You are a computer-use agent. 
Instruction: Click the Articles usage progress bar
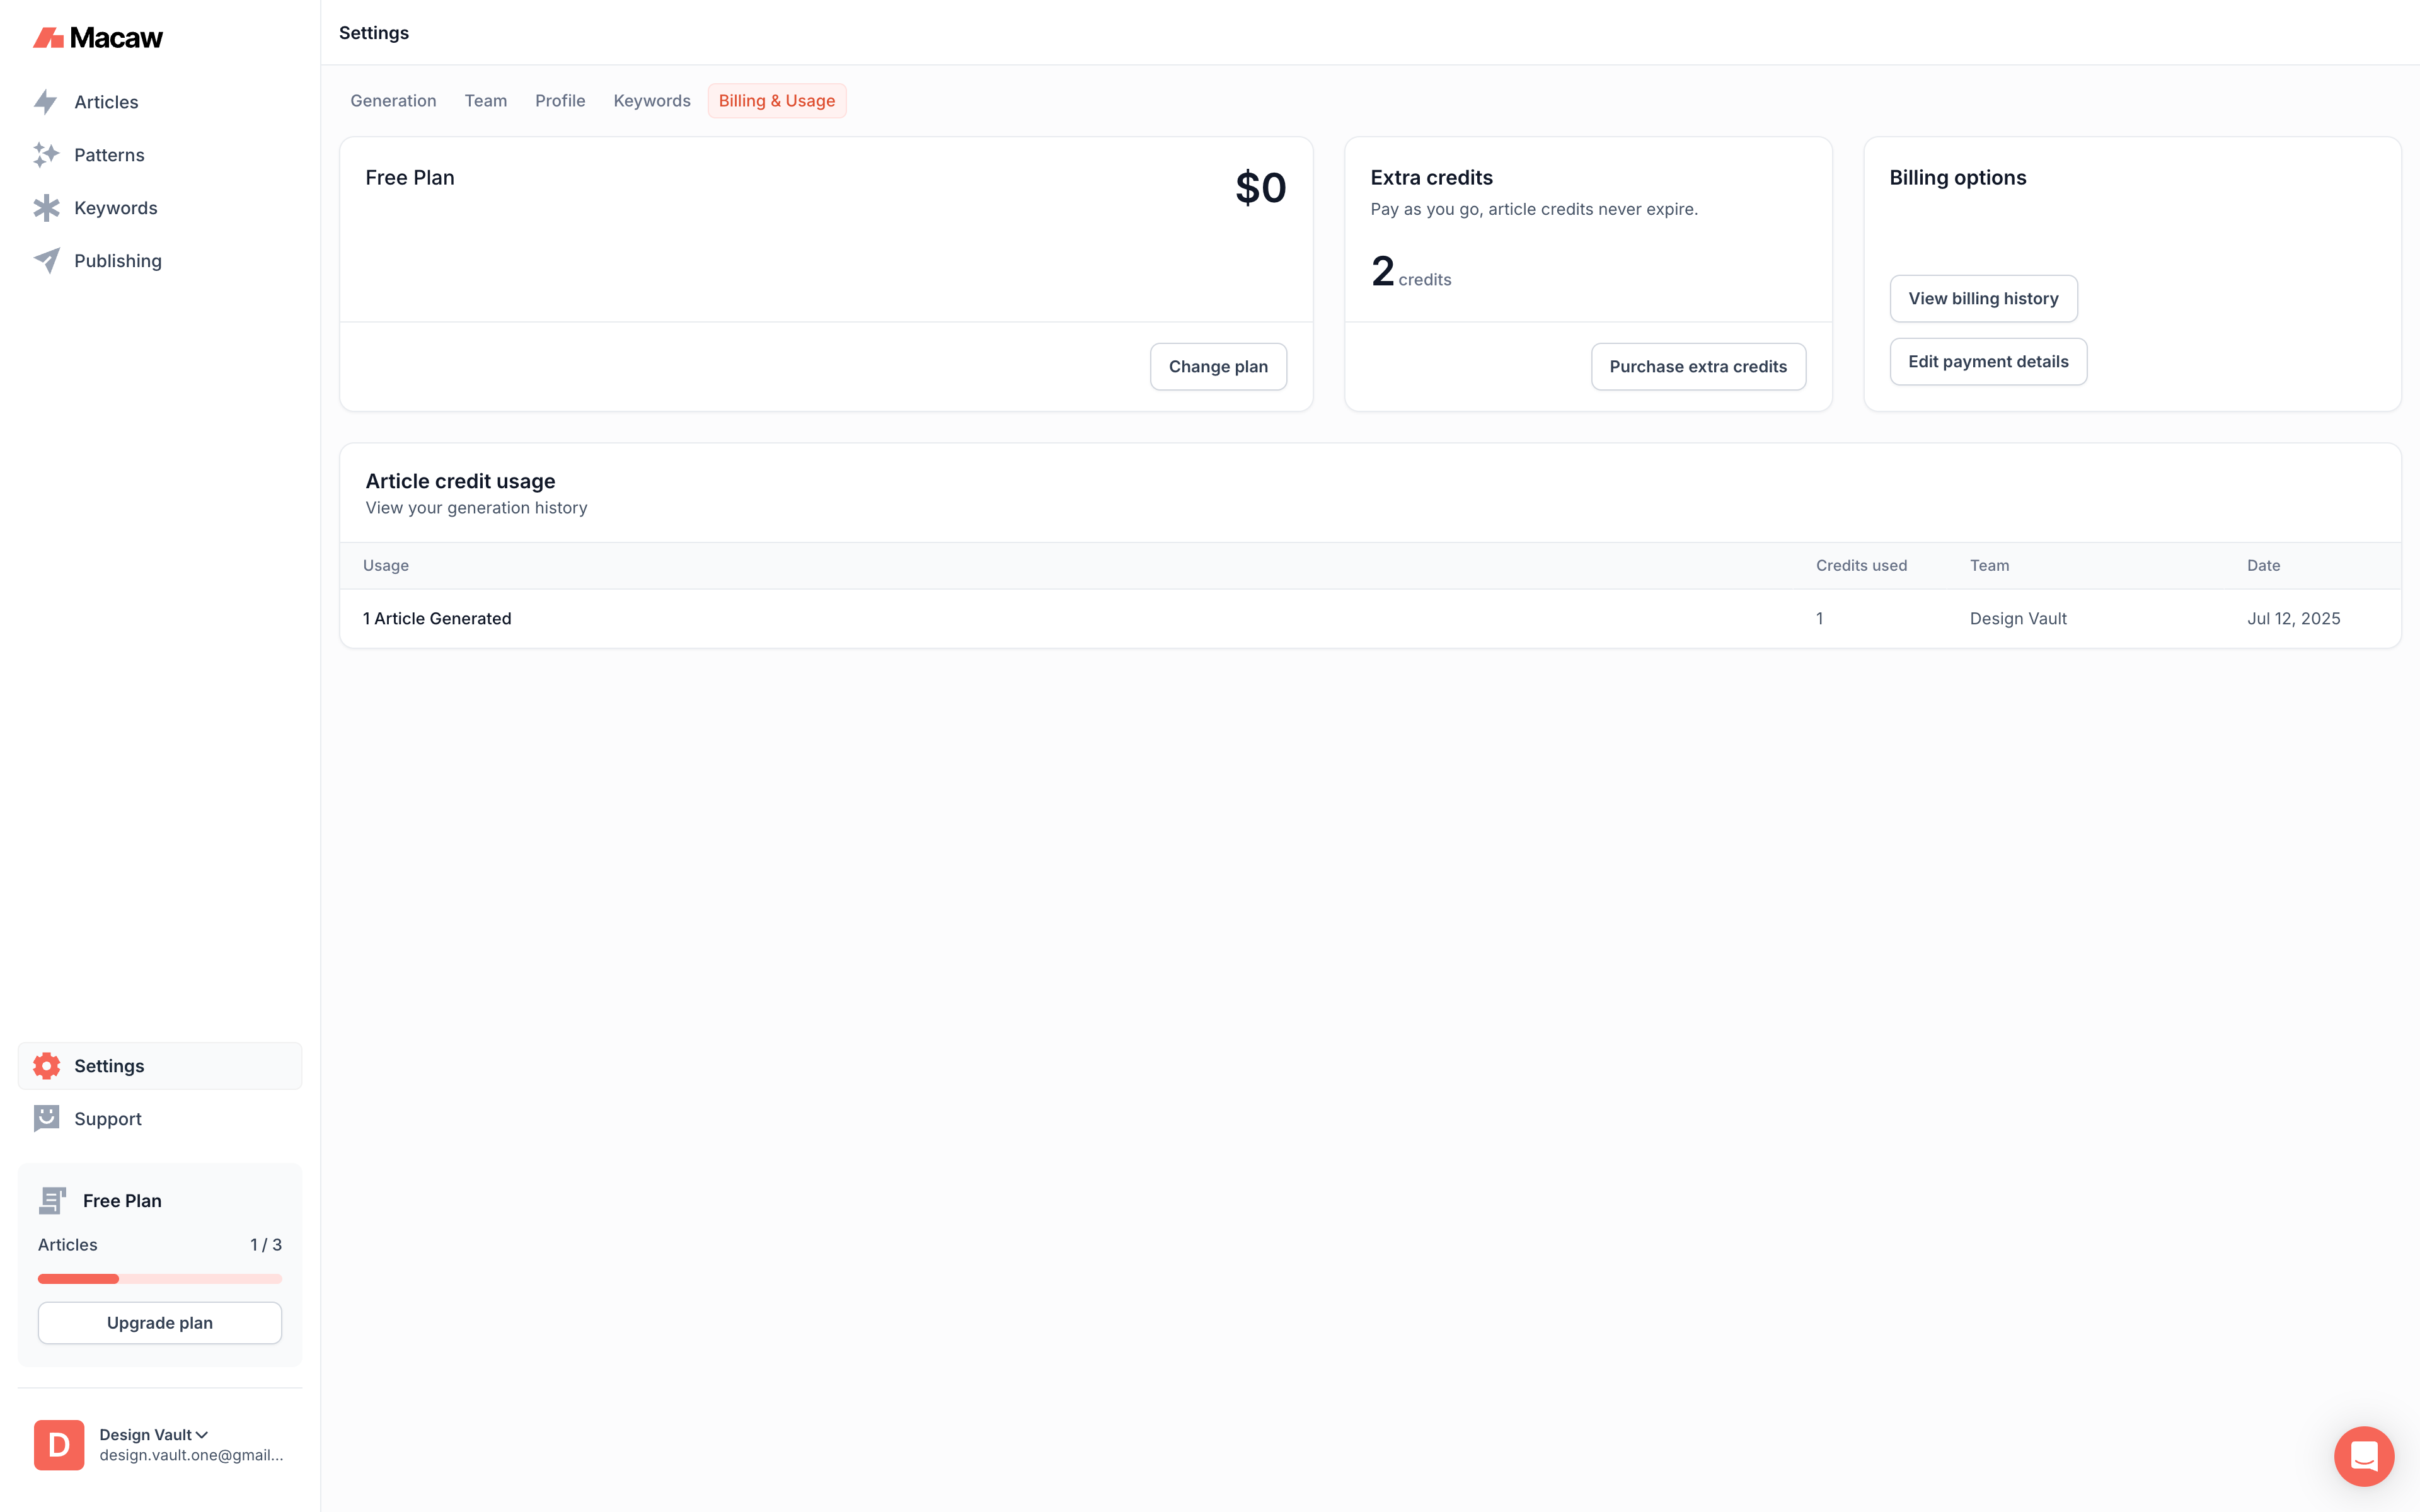tap(159, 1278)
